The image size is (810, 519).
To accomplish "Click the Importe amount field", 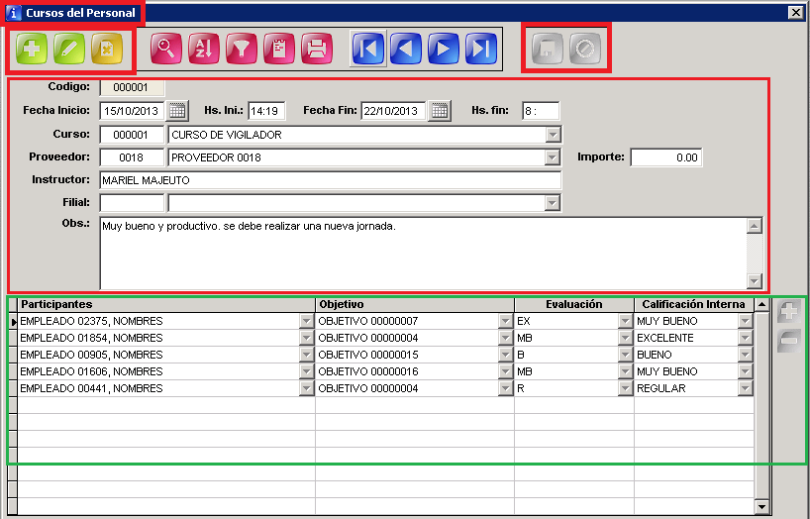I will point(665,157).
